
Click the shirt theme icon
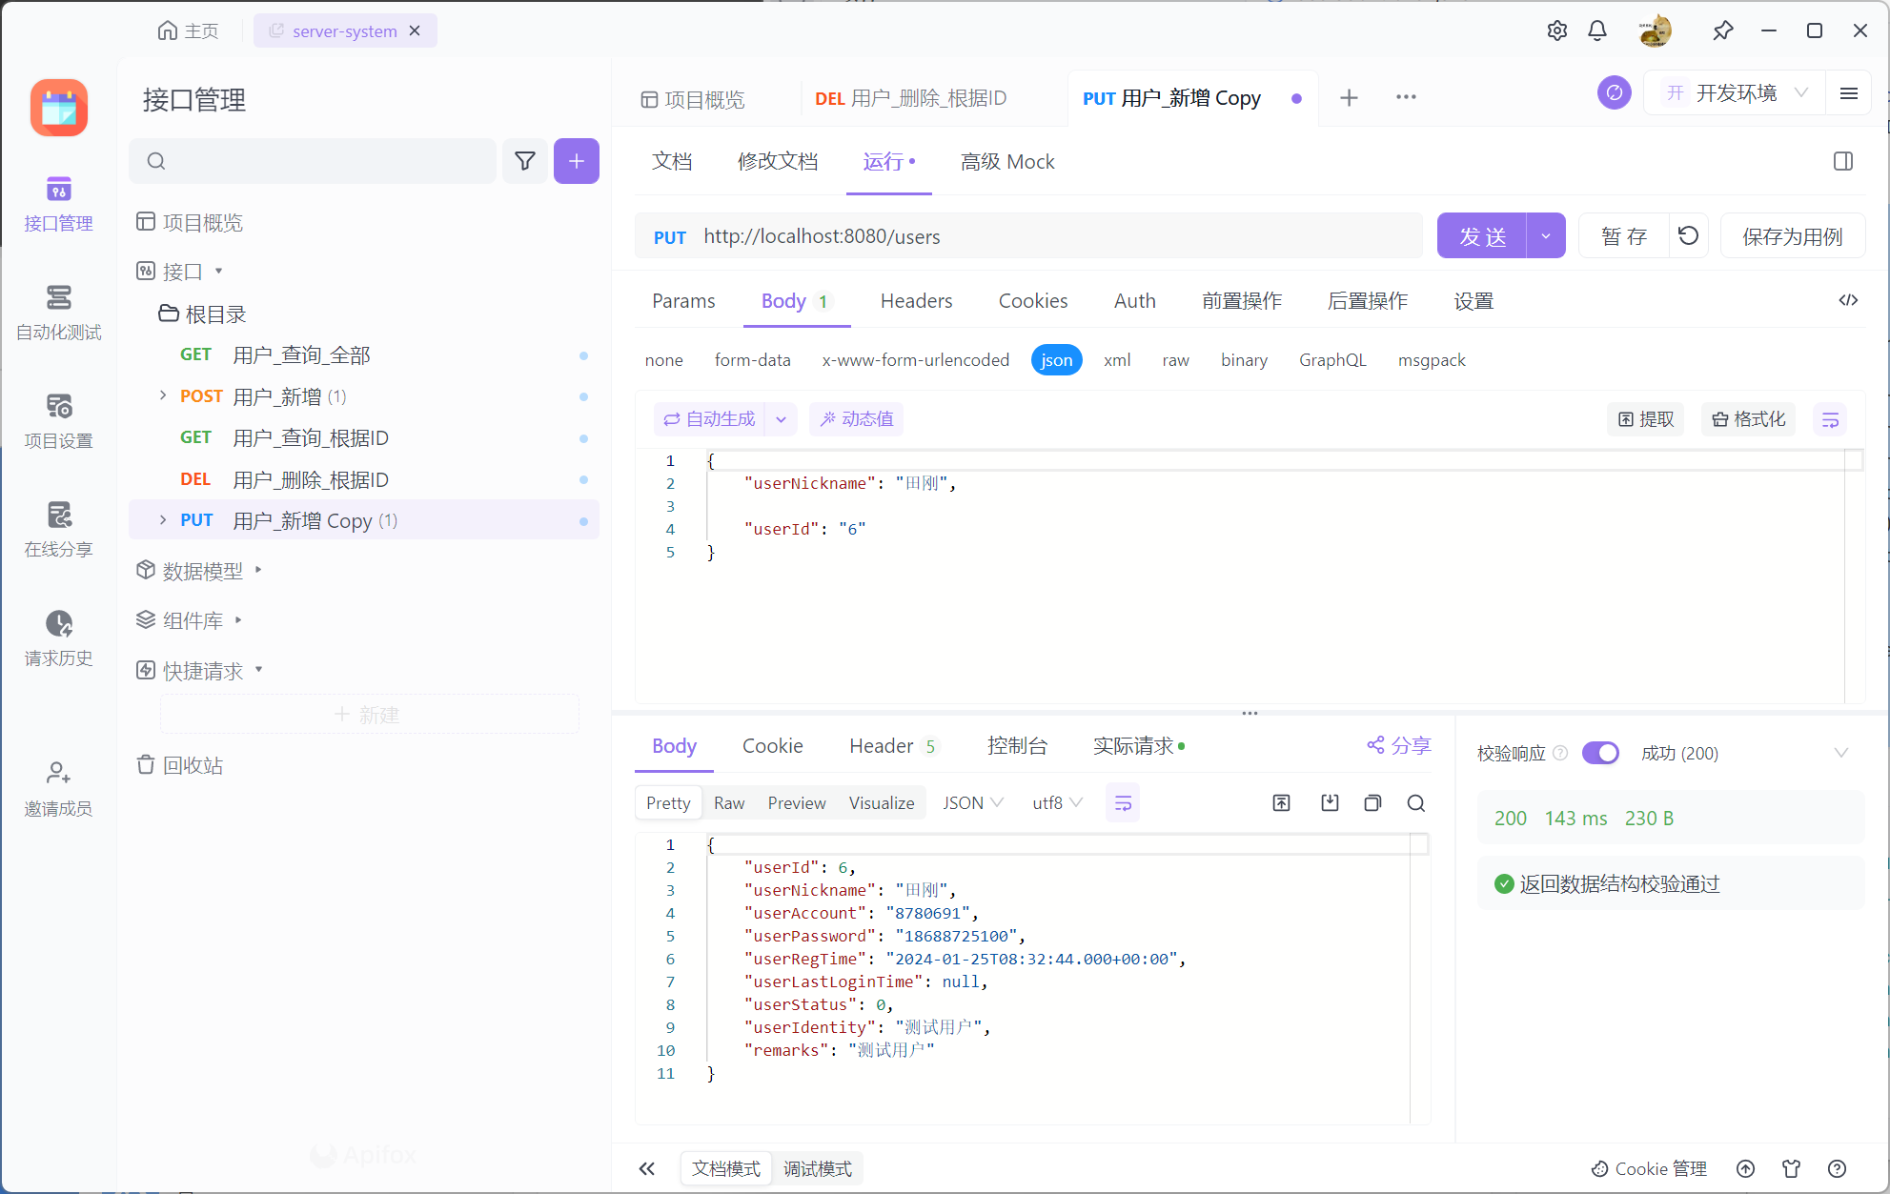coord(1791,1168)
